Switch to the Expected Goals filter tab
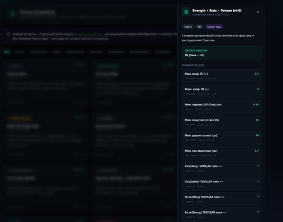 38,52
